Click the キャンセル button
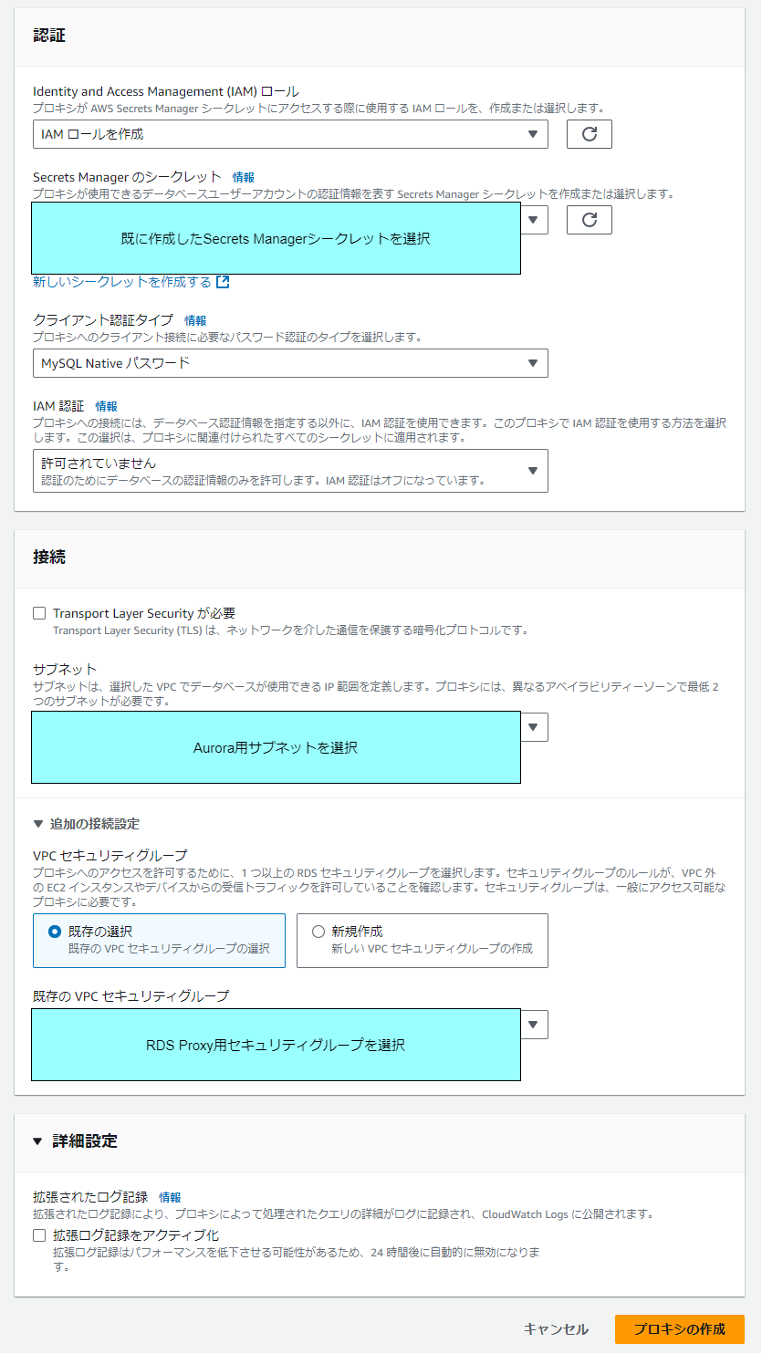This screenshot has height=1354, width=762. [x=556, y=1329]
